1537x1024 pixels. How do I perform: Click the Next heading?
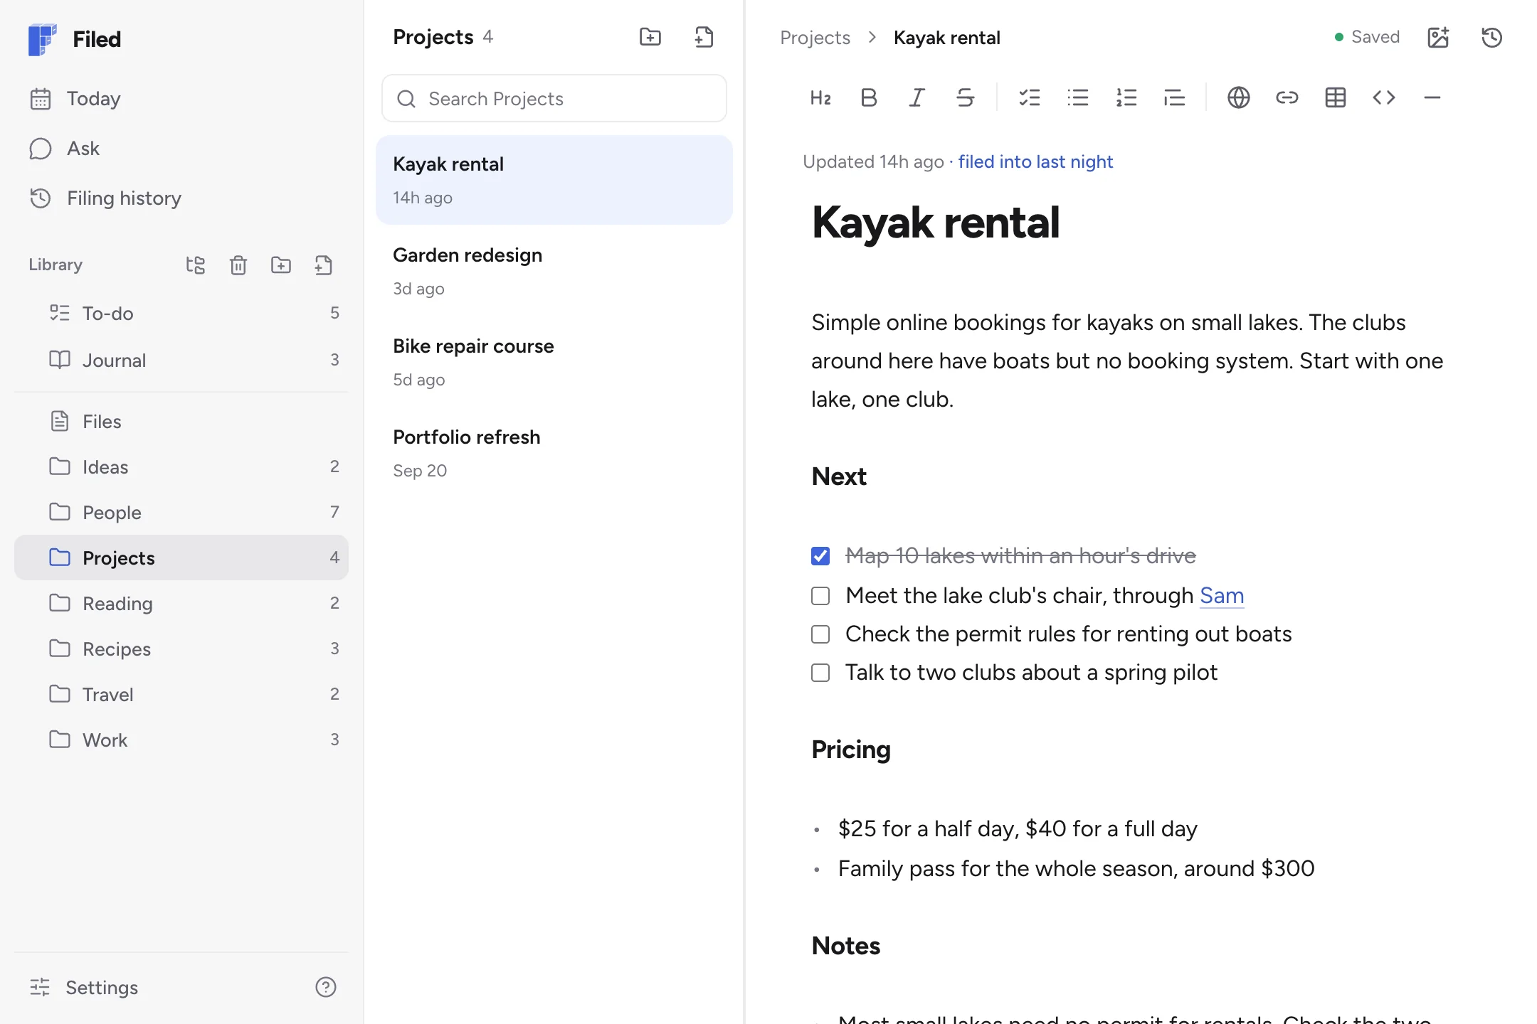[839, 476]
